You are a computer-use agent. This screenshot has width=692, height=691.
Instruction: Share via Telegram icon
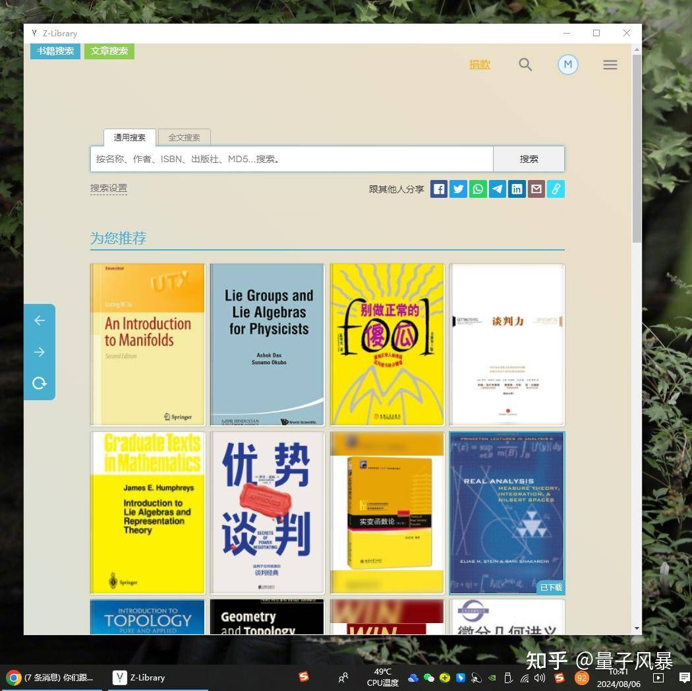[x=498, y=189]
